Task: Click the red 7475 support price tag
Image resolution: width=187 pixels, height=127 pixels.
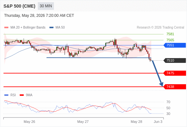Action: (175, 73)
